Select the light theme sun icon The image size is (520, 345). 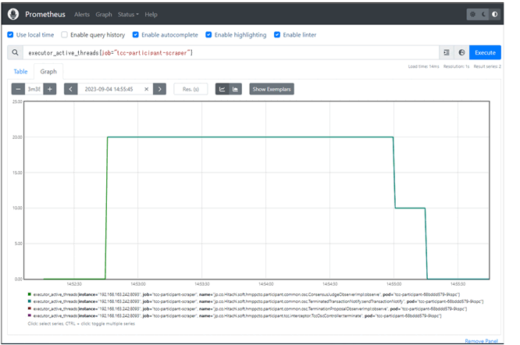pos(472,14)
